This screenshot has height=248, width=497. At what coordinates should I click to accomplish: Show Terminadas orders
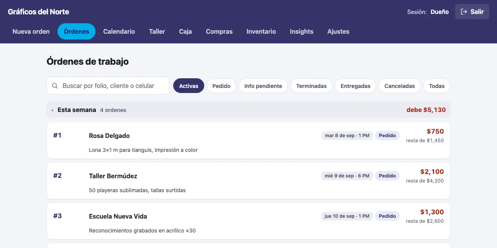click(311, 86)
